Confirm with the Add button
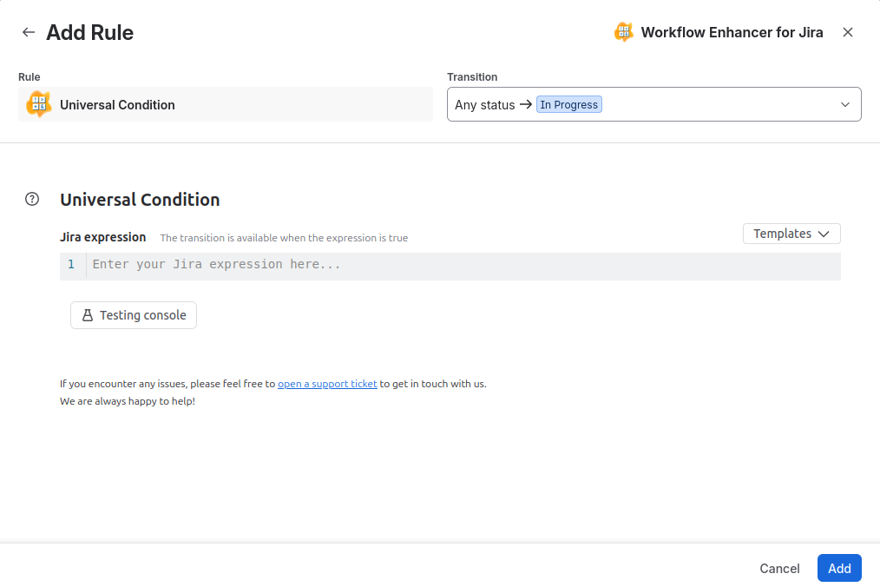This screenshot has height=587, width=880. [839, 569]
